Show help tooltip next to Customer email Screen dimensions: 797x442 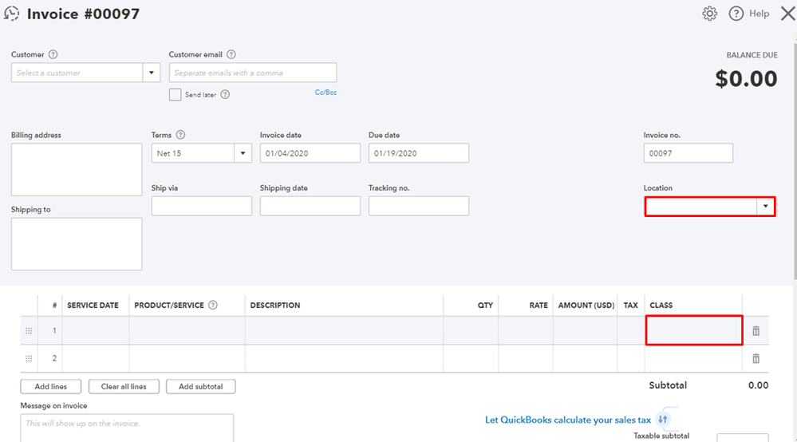[231, 54]
